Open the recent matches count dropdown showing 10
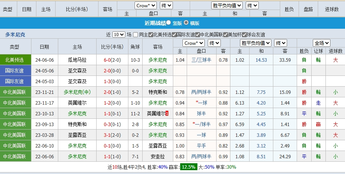345x174 pixels. (119, 34)
